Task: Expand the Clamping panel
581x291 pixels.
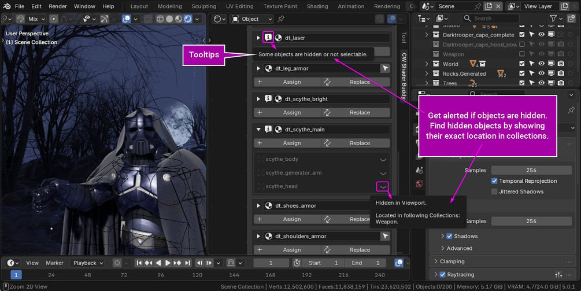Action: [x=436, y=261]
